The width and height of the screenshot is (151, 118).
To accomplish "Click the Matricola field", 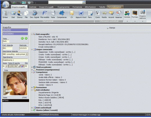I will coord(24,48).
